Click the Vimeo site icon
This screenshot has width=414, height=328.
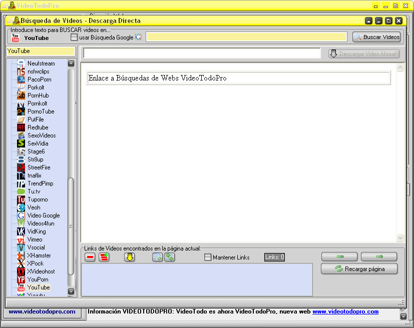click(21, 239)
